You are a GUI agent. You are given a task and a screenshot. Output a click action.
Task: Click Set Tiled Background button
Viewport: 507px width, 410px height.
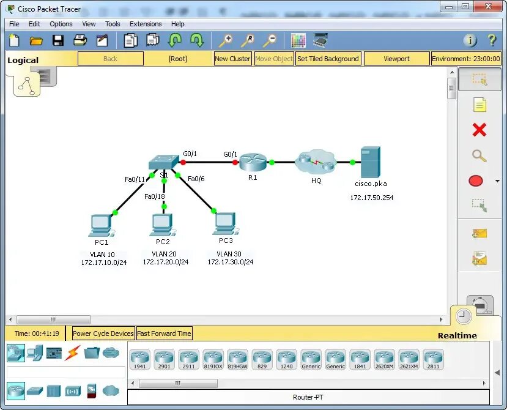coord(328,59)
